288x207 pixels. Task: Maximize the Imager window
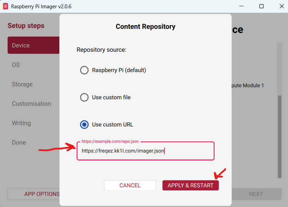click(261, 6)
